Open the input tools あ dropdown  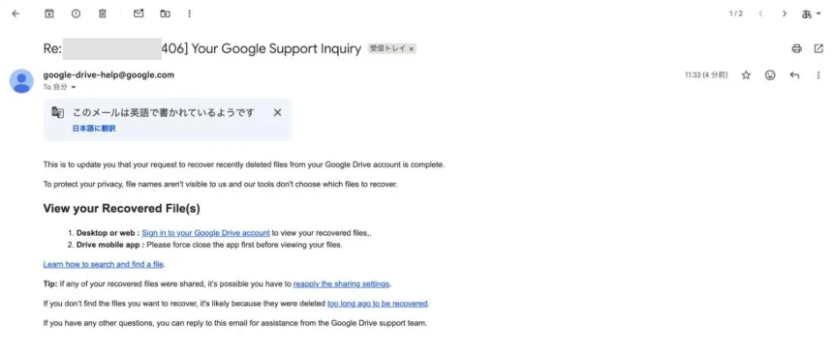pos(811,15)
